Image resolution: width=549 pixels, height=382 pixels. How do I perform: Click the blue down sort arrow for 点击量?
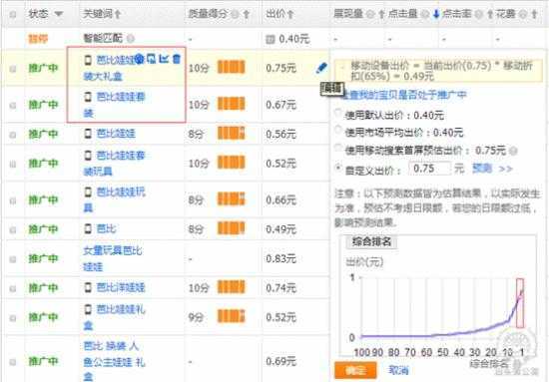click(x=436, y=14)
